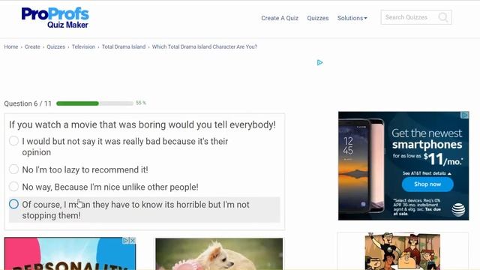The height and width of the screenshot is (270, 480).
Task: Click the question text about boring movie
Action: point(142,124)
